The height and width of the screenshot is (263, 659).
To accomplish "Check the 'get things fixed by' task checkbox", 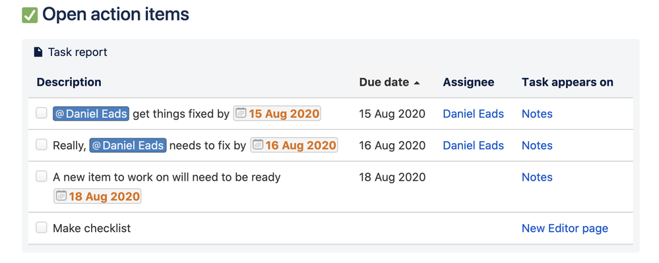I will pos(41,113).
